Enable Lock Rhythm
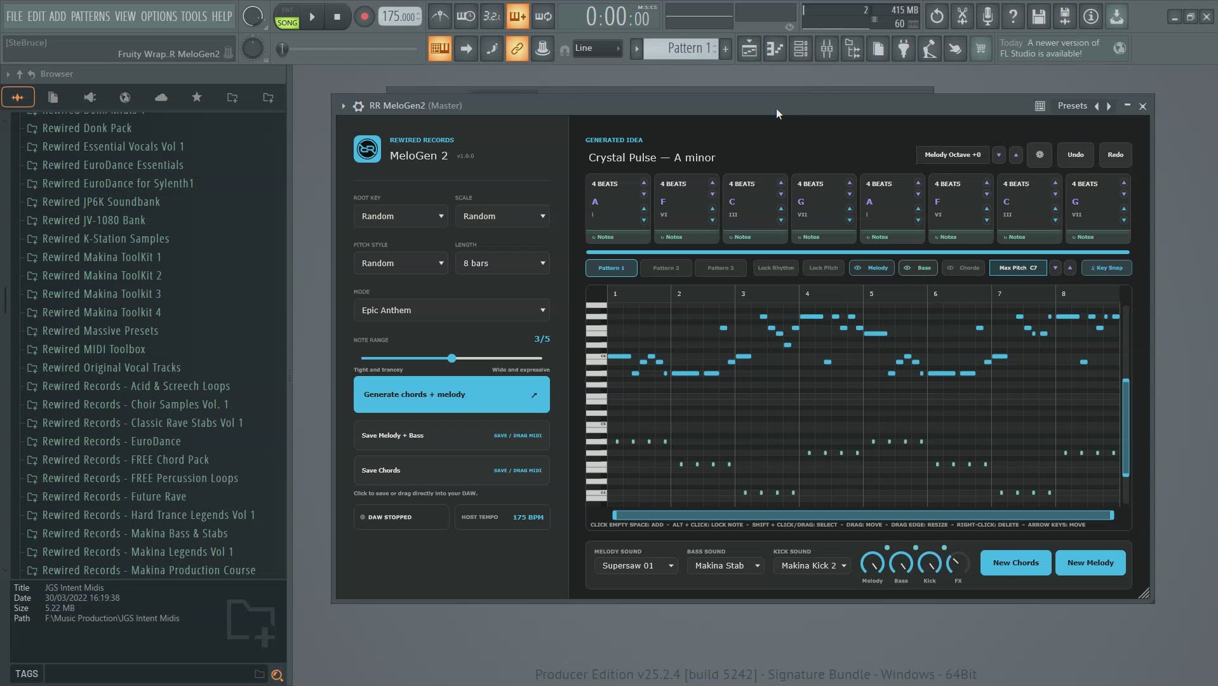Image resolution: width=1218 pixels, height=686 pixels. pos(775,268)
